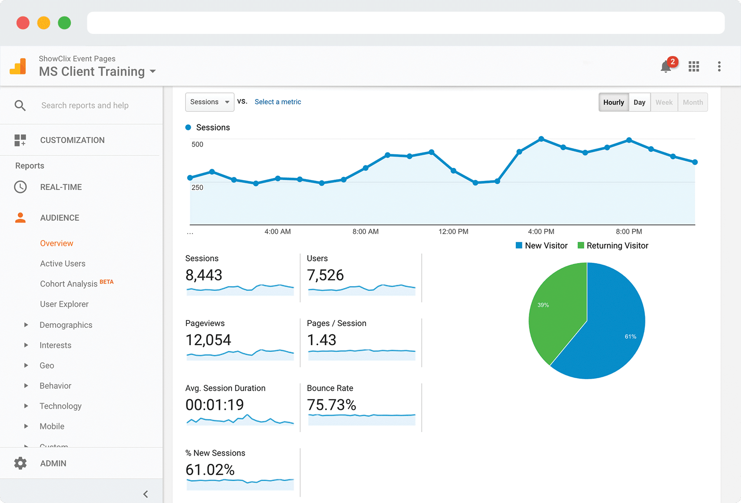Click the blue Sessions legend dot
Image resolution: width=741 pixels, height=503 pixels.
188,127
